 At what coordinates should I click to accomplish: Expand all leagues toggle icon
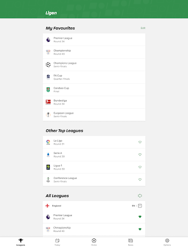coord(140,196)
